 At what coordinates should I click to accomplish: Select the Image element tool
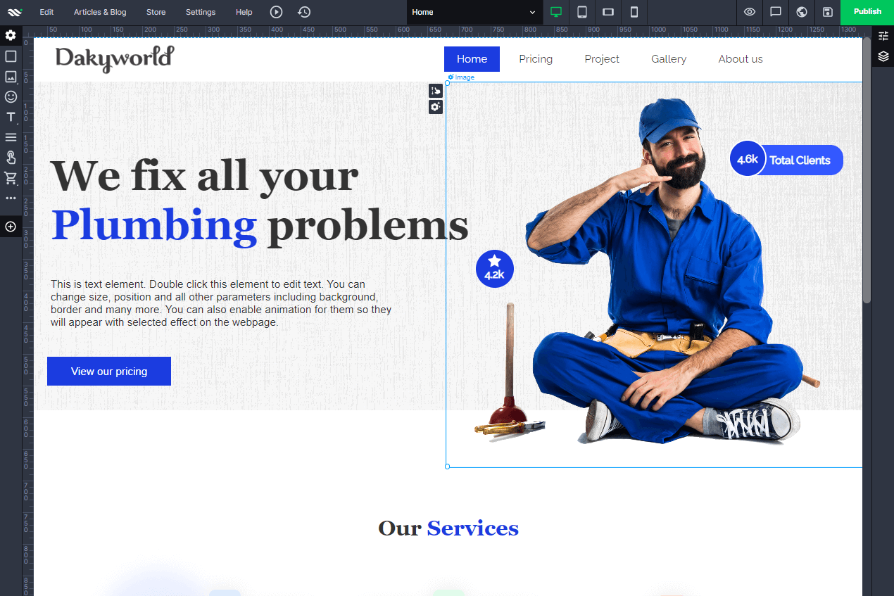tap(11, 77)
